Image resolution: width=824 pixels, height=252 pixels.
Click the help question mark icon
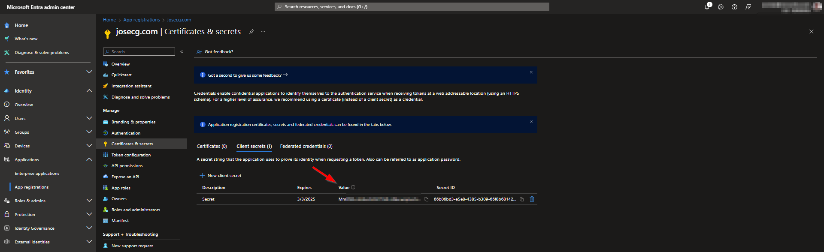pos(734,7)
